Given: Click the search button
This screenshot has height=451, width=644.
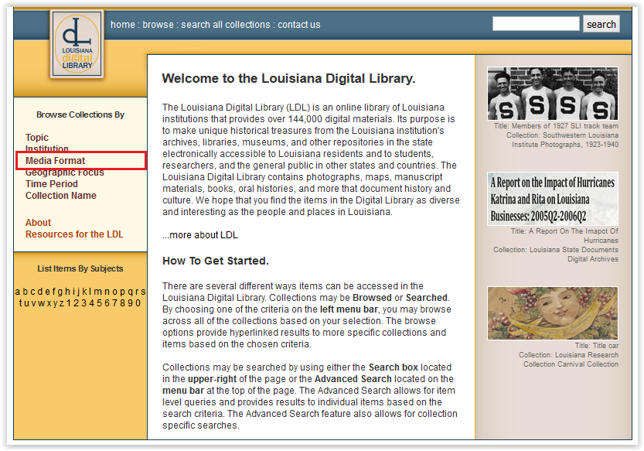Looking at the screenshot, I should tap(601, 24).
